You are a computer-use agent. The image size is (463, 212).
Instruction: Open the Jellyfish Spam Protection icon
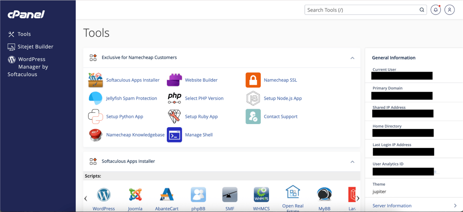(95, 98)
